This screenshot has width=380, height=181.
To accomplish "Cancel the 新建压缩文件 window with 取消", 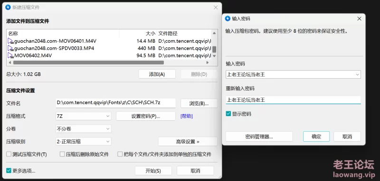I will (x=195, y=171).
